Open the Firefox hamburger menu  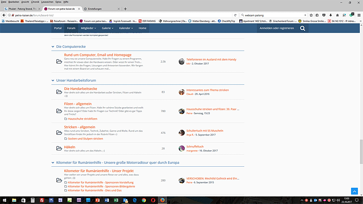coord(359,15)
